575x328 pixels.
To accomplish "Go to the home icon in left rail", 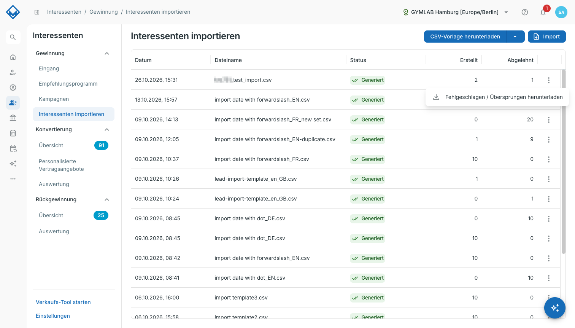I will click(x=13, y=57).
